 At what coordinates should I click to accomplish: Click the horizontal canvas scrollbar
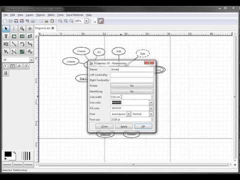[x=133, y=165]
